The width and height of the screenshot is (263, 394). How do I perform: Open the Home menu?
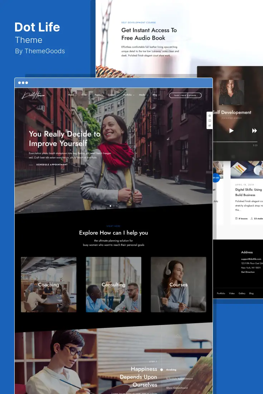pyautogui.click(x=72, y=95)
